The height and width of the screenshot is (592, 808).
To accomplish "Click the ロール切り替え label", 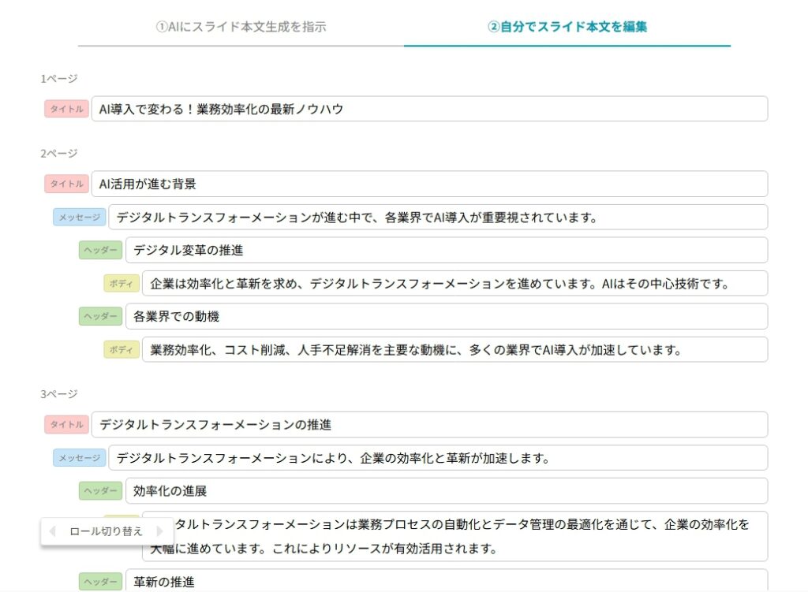I will pyautogui.click(x=106, y=531).
